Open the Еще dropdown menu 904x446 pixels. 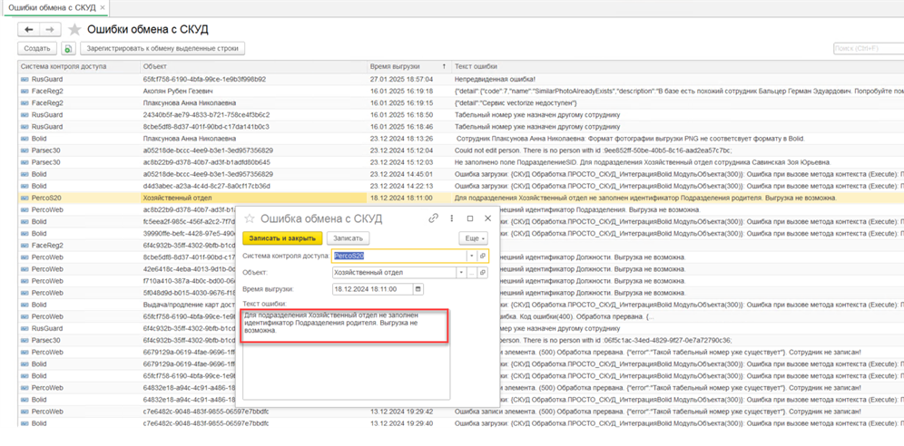(473, 238)
